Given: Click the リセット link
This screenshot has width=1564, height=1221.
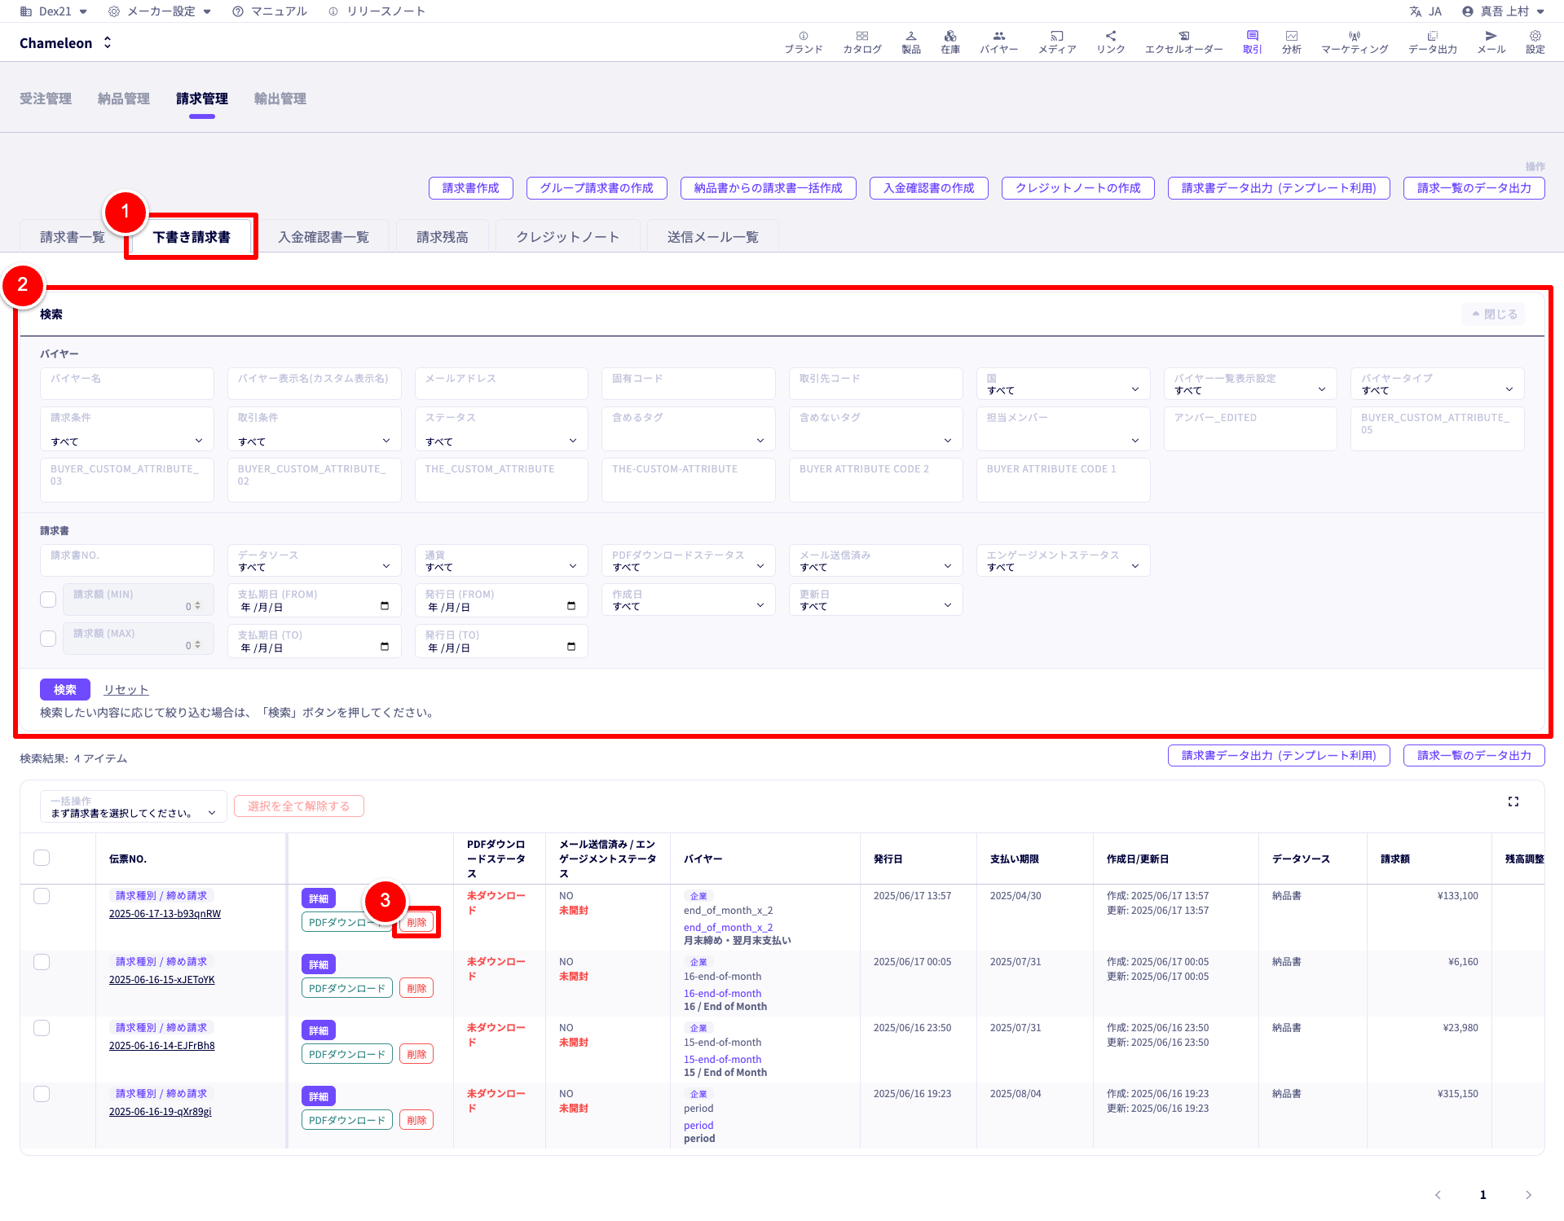Looking at the screenshot, I should (126, 690).
